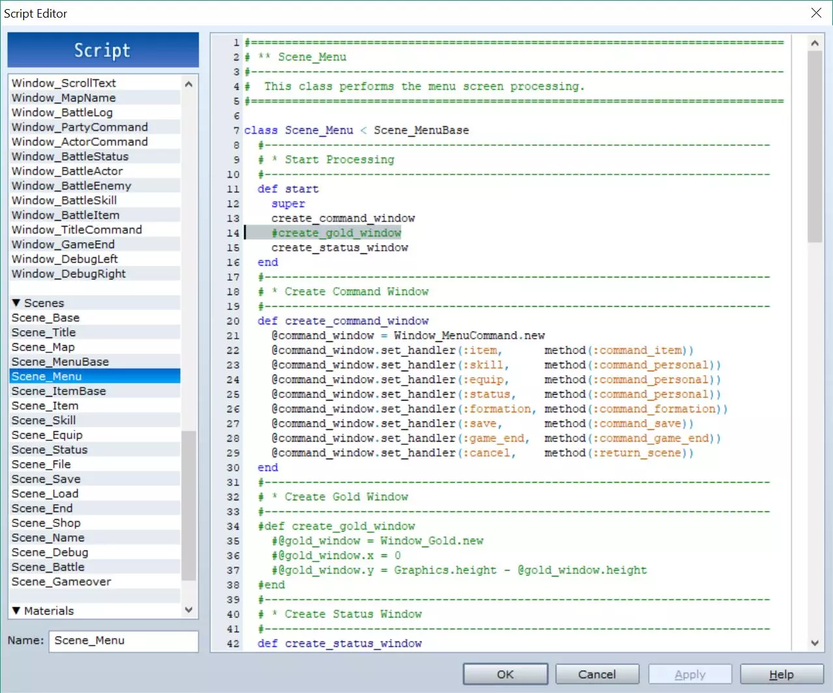
Task: Open the Scene_Title script
Action: 44,333
